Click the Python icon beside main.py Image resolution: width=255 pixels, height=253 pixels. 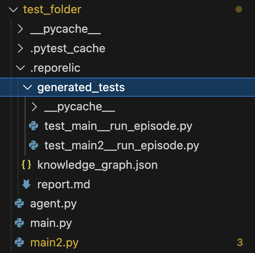(x=20, y=223)
